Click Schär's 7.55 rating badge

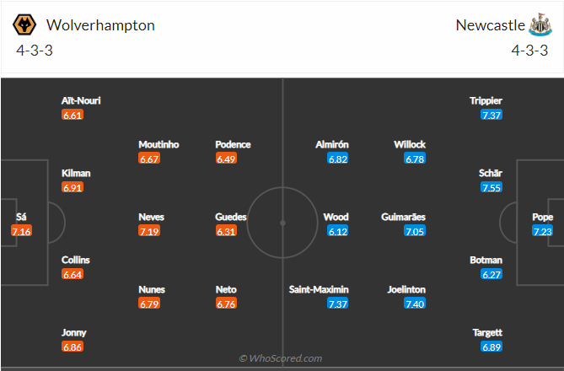point(491,187)
